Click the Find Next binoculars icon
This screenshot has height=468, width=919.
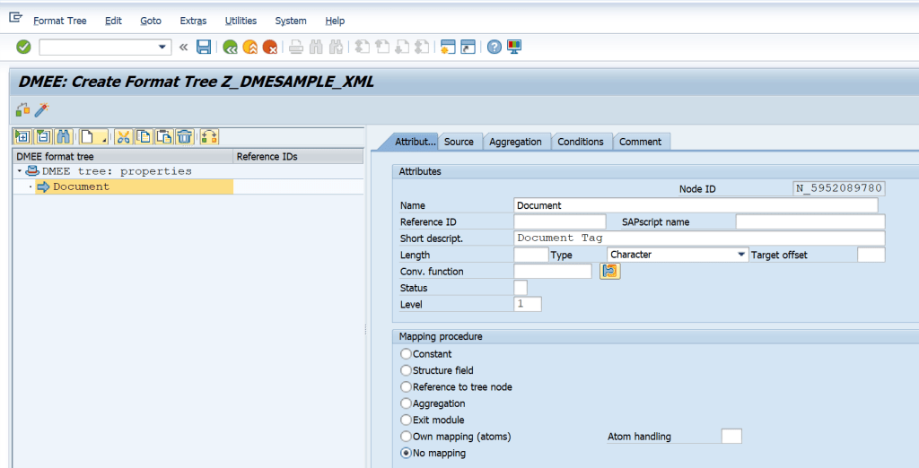[x=336, y=47]
